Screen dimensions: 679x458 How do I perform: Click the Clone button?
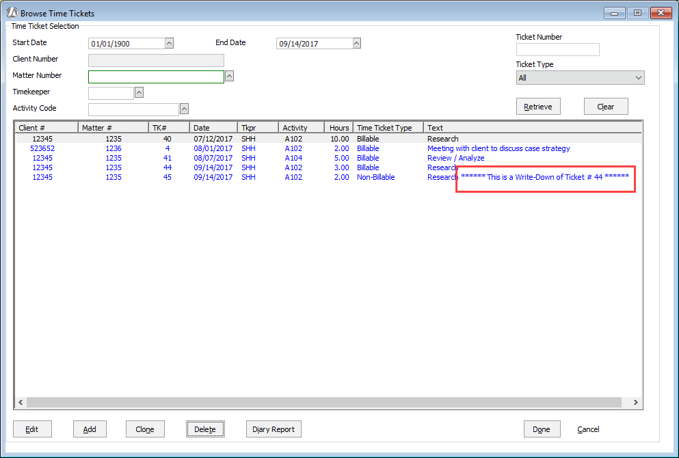tap(145, 429)
